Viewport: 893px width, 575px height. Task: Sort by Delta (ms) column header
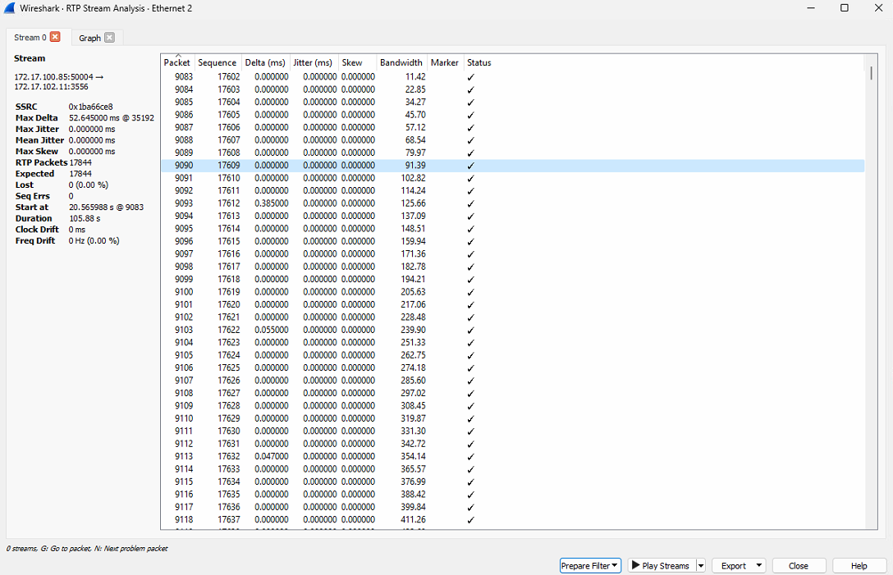click(265, 62)
